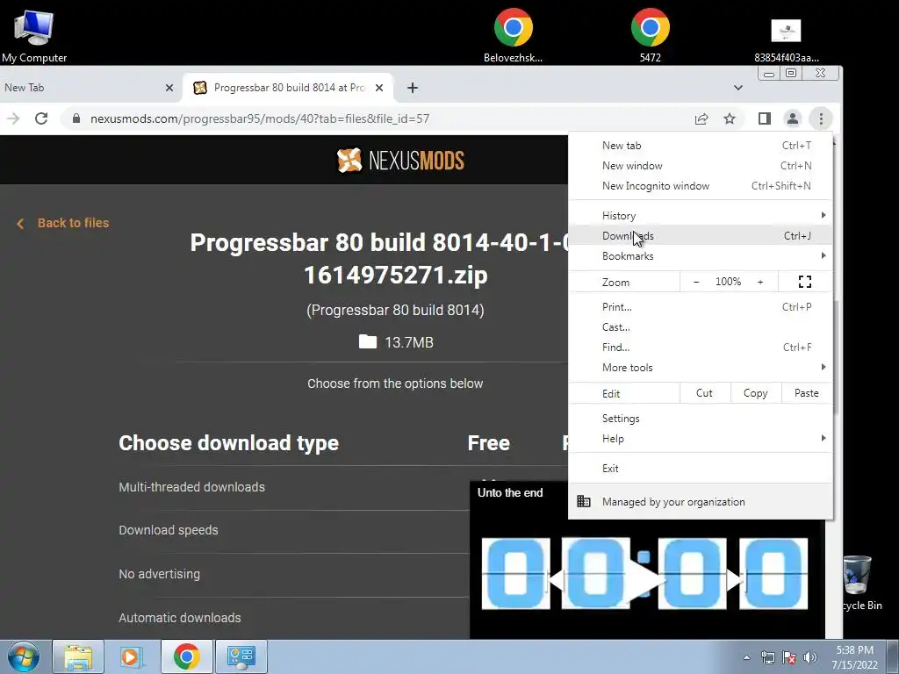This screenshot has width=899, height=674.
Task: Click the network tray icon
Action: (x=767, y=657)
